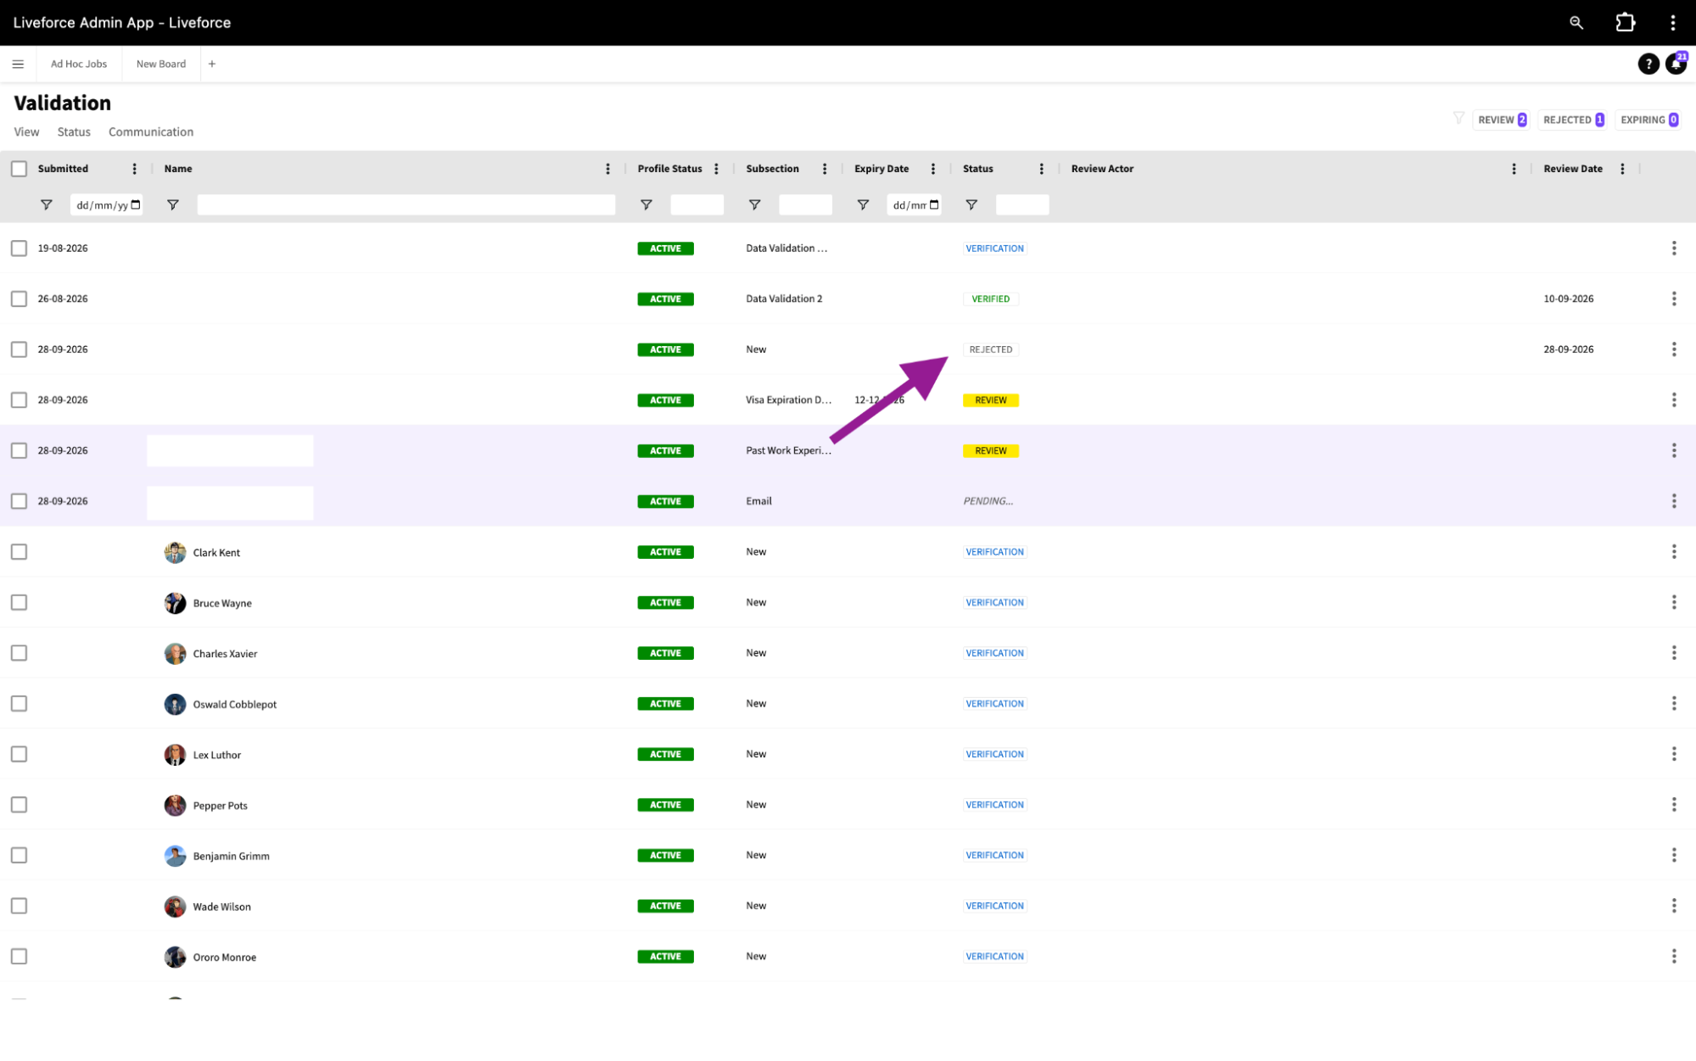1696x1061 pixels.
Task: Open the Profile Status column options menu
Action: tap(716, 169)
